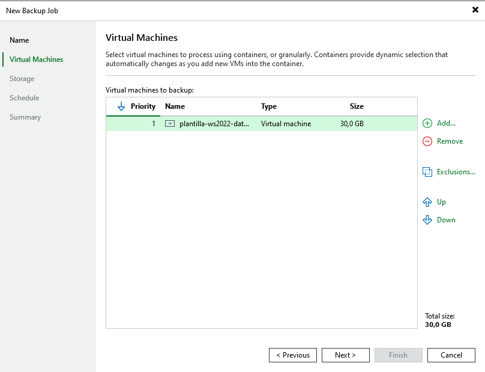This screenshot has height=372, width=485.
Task: Click the Remove link text
Action: (x=450, y=141)
